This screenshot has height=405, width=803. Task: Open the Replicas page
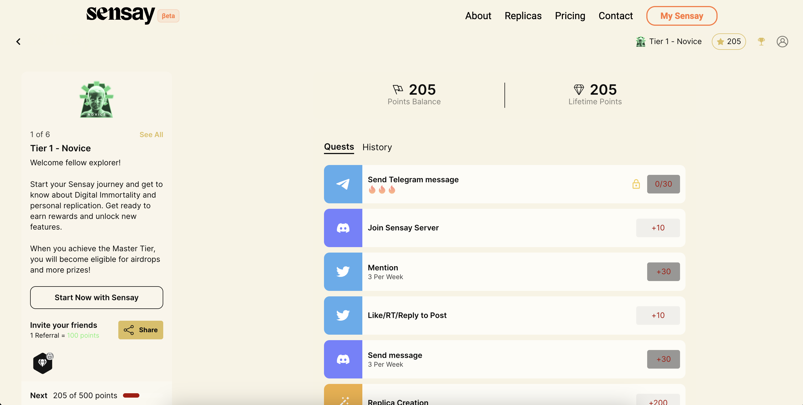pos(523,16)
